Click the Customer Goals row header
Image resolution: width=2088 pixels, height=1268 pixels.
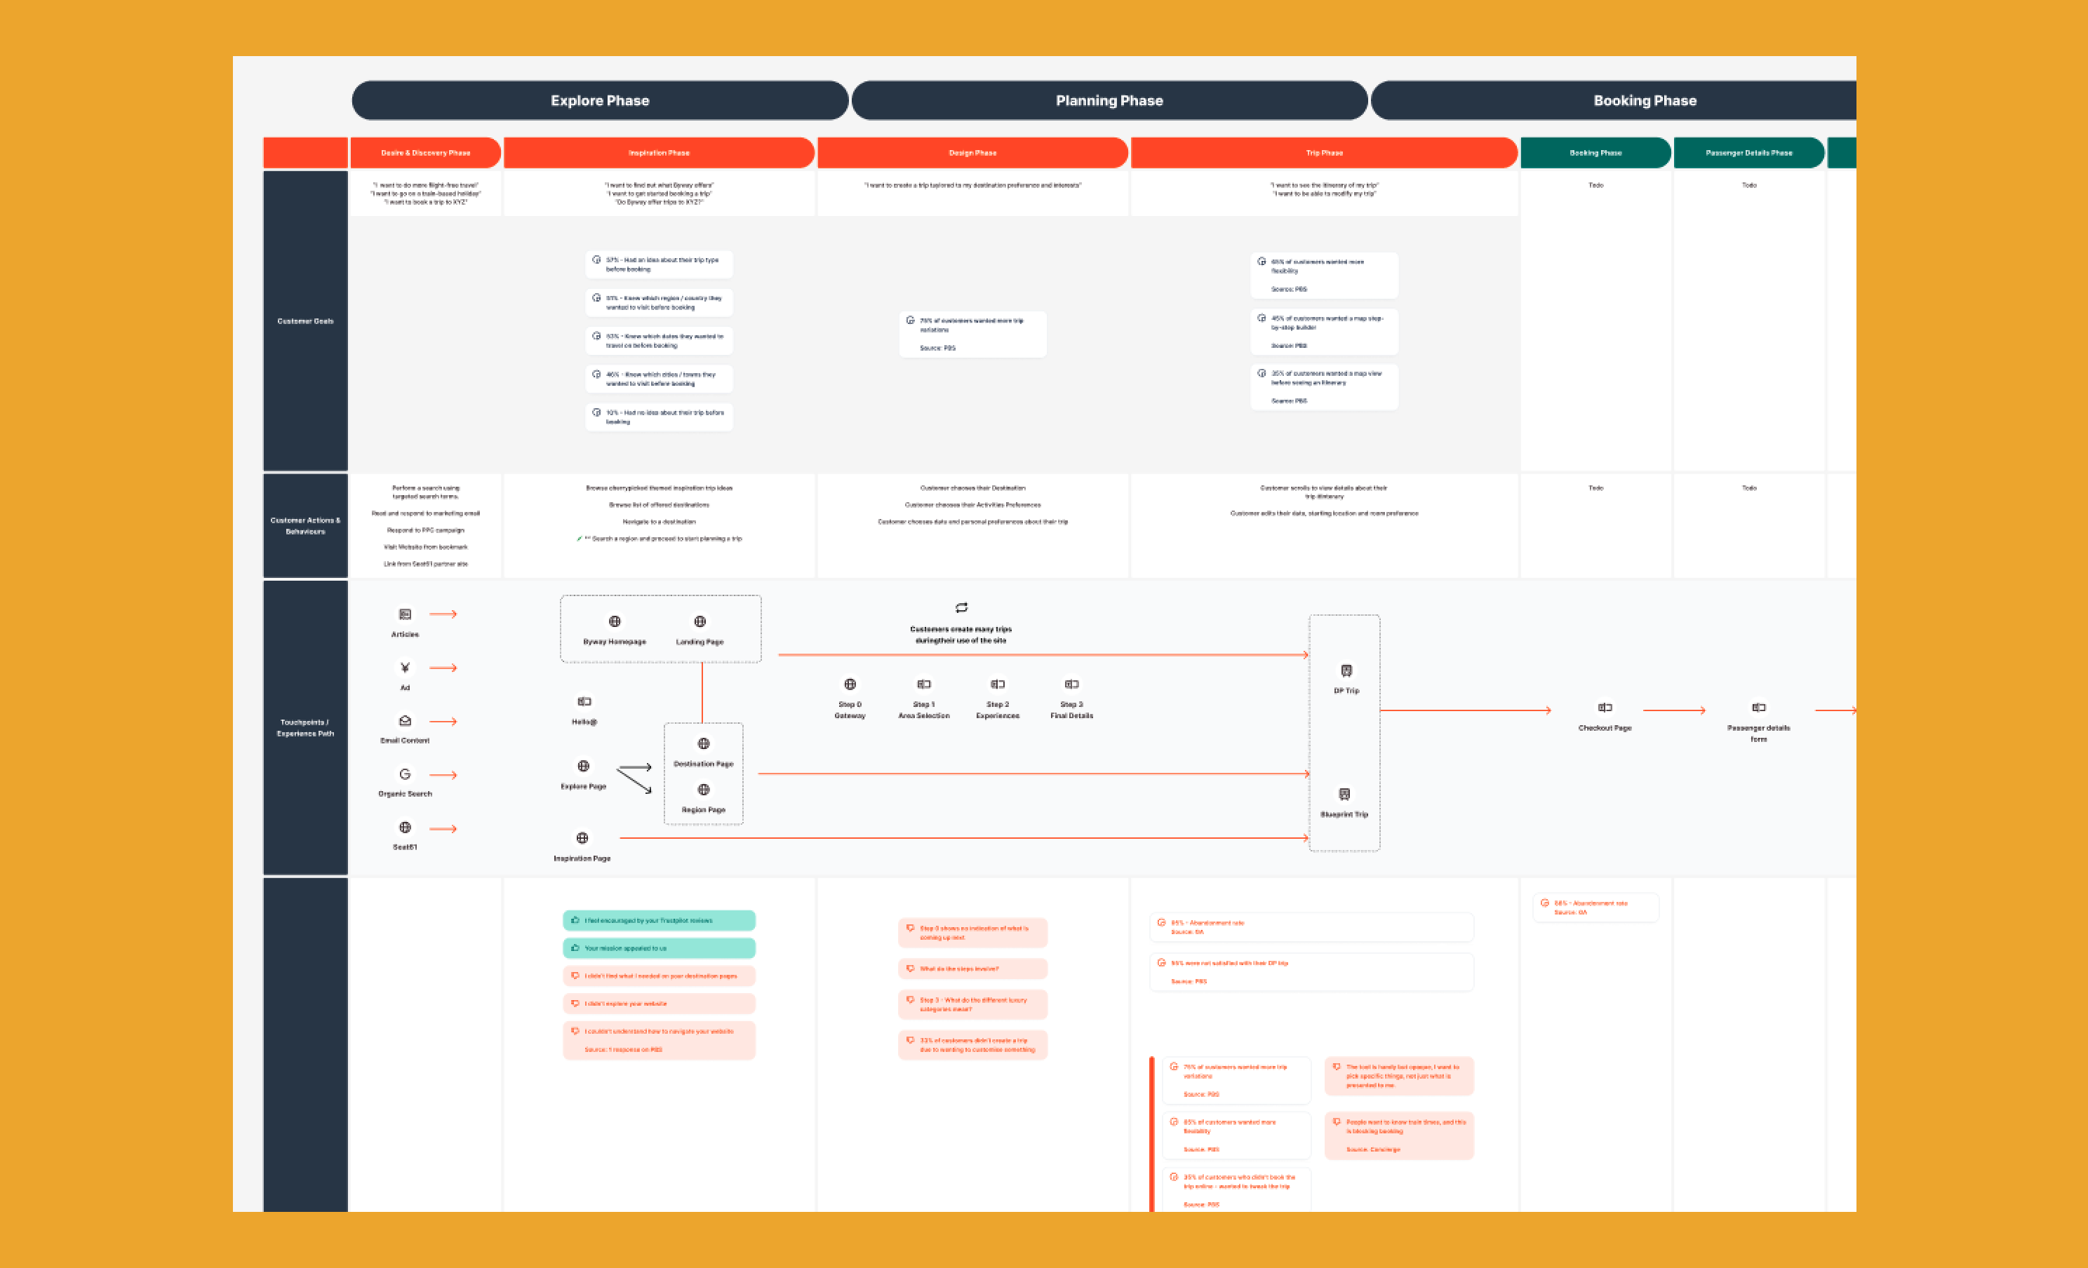click(305, 321)
